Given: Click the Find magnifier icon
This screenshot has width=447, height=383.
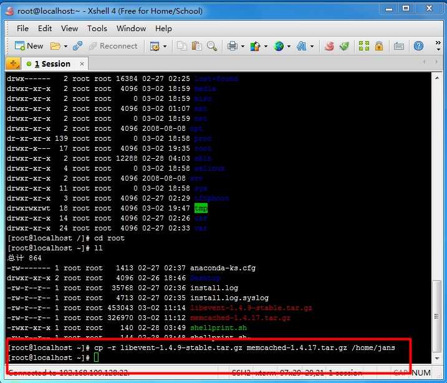Looking at the screenshot, I should pyautogui.click(x=212, y=46).
